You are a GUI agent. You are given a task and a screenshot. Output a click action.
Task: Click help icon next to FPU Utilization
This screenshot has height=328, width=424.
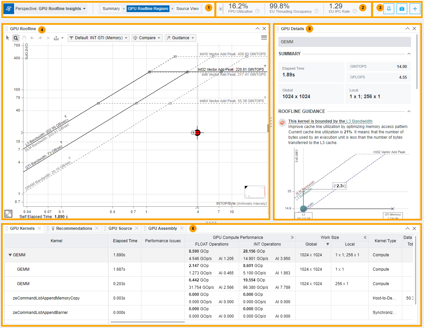257,11
